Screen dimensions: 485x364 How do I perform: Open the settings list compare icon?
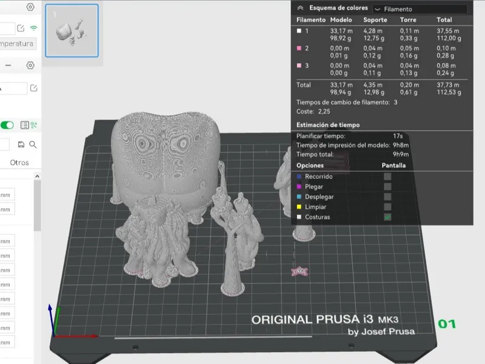point(25,125)
